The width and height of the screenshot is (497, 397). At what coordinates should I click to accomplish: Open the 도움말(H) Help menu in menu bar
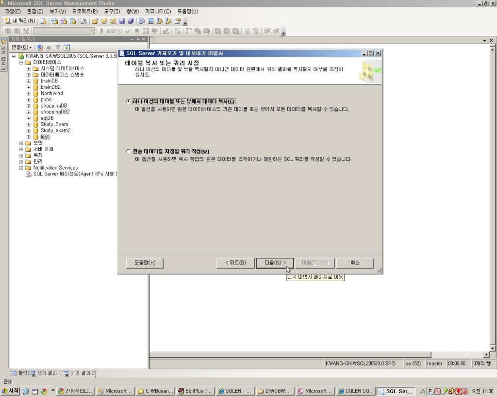[x=188, y=12]
